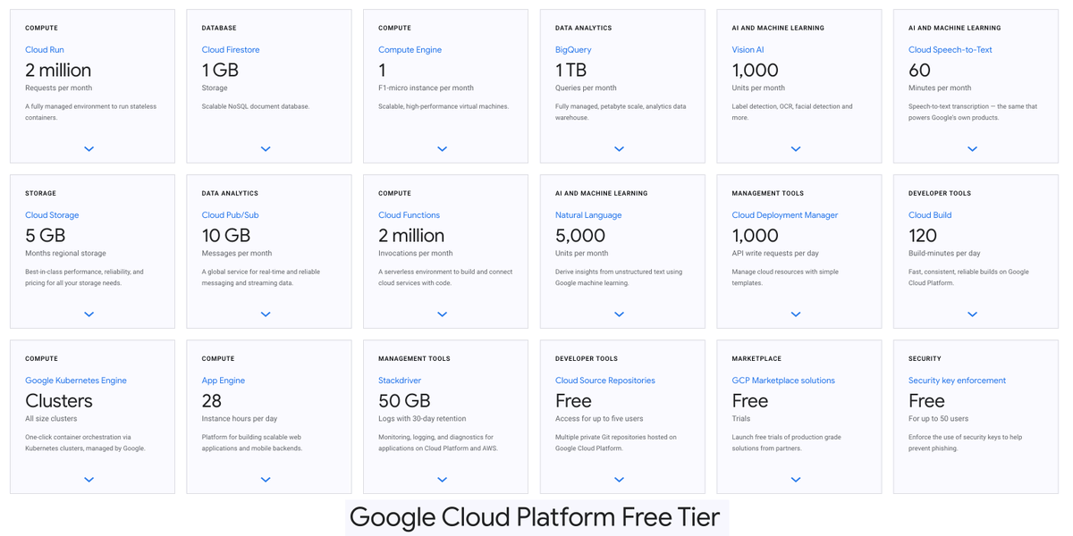Screen dimensions: 1073x536
Task: Expand the Cloud Functions card chevron
Action: (442, 314)
